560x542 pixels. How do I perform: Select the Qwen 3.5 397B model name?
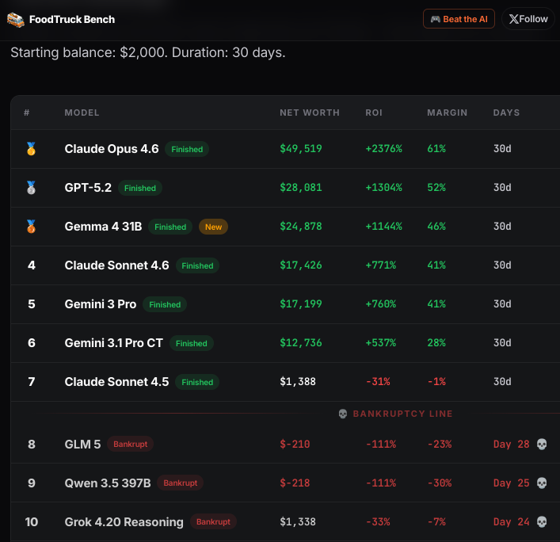(x=108, y=483)
